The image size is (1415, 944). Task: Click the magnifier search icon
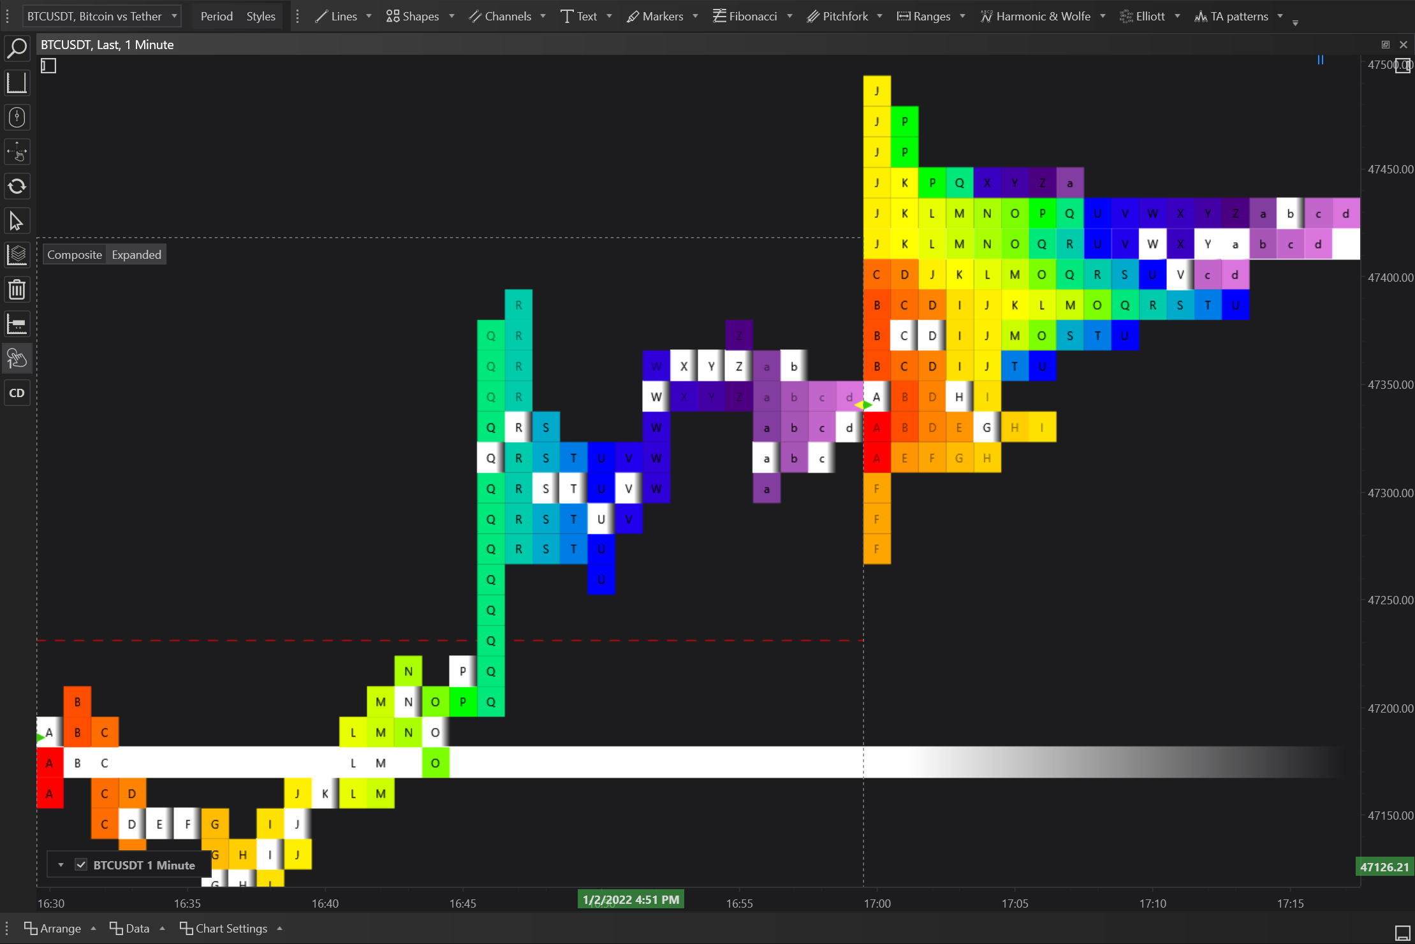point(17,48)
